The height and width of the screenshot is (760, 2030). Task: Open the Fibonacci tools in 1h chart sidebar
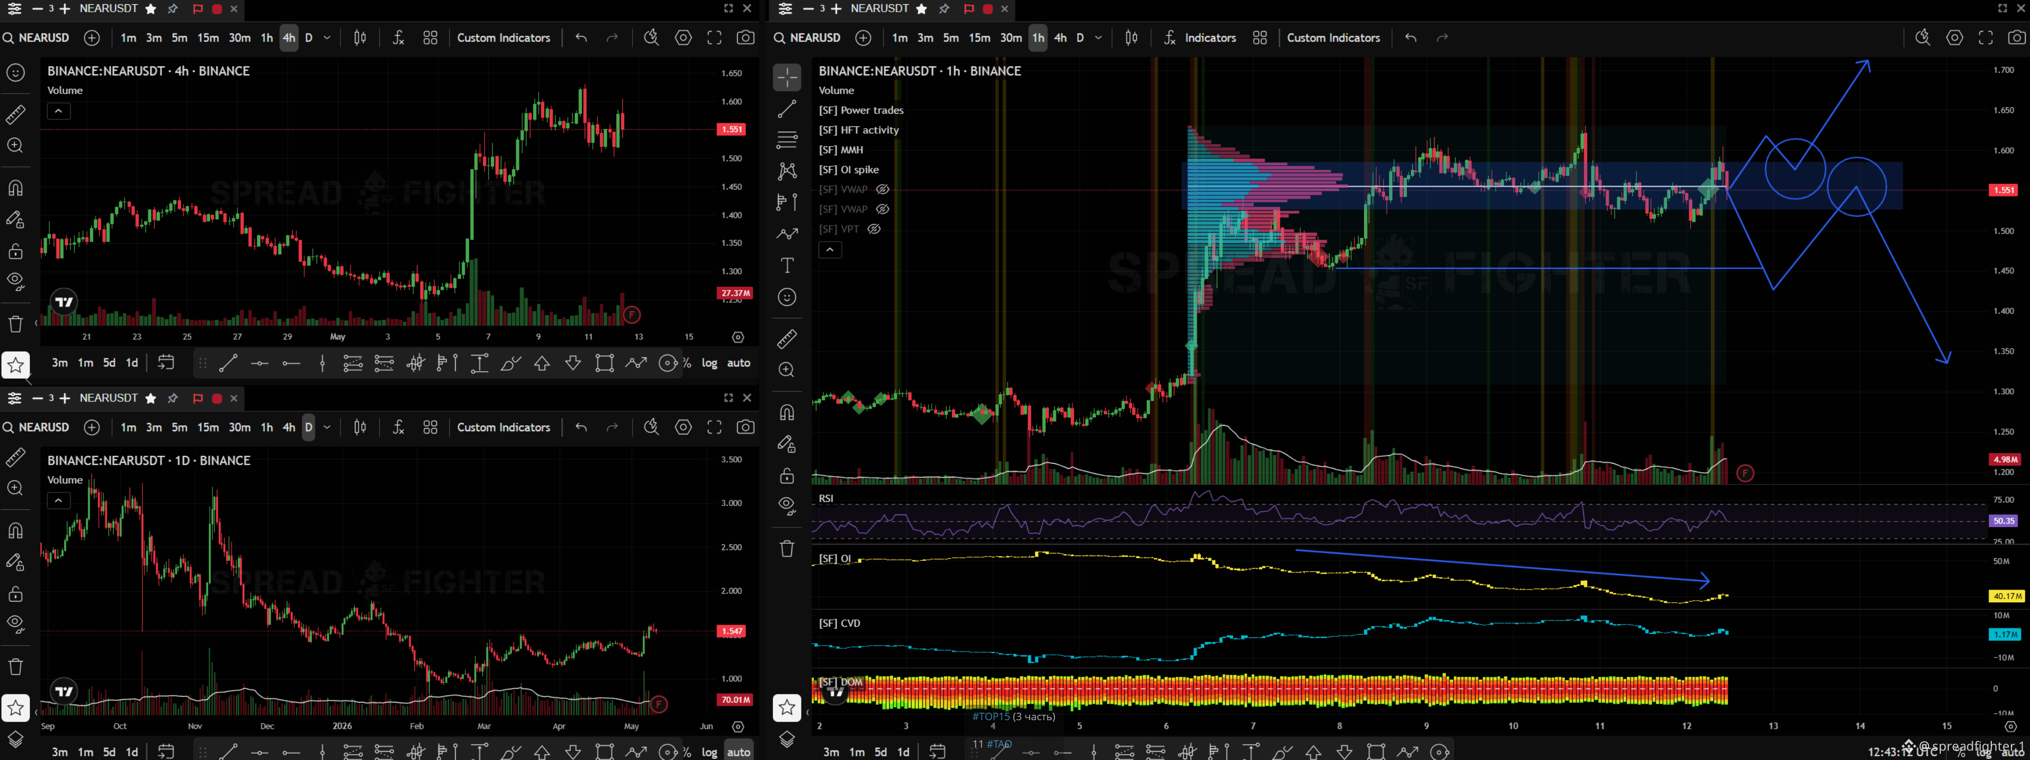787,140
